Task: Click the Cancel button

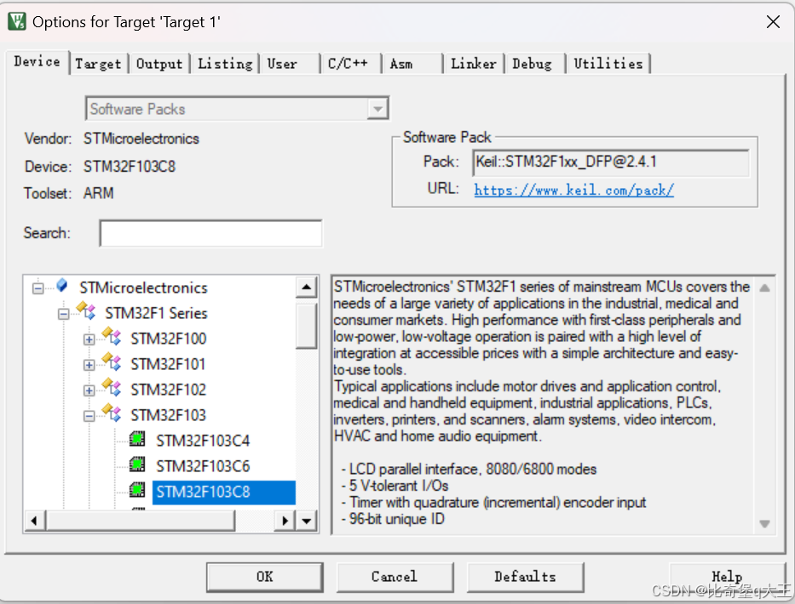Action: click(395, 577)
